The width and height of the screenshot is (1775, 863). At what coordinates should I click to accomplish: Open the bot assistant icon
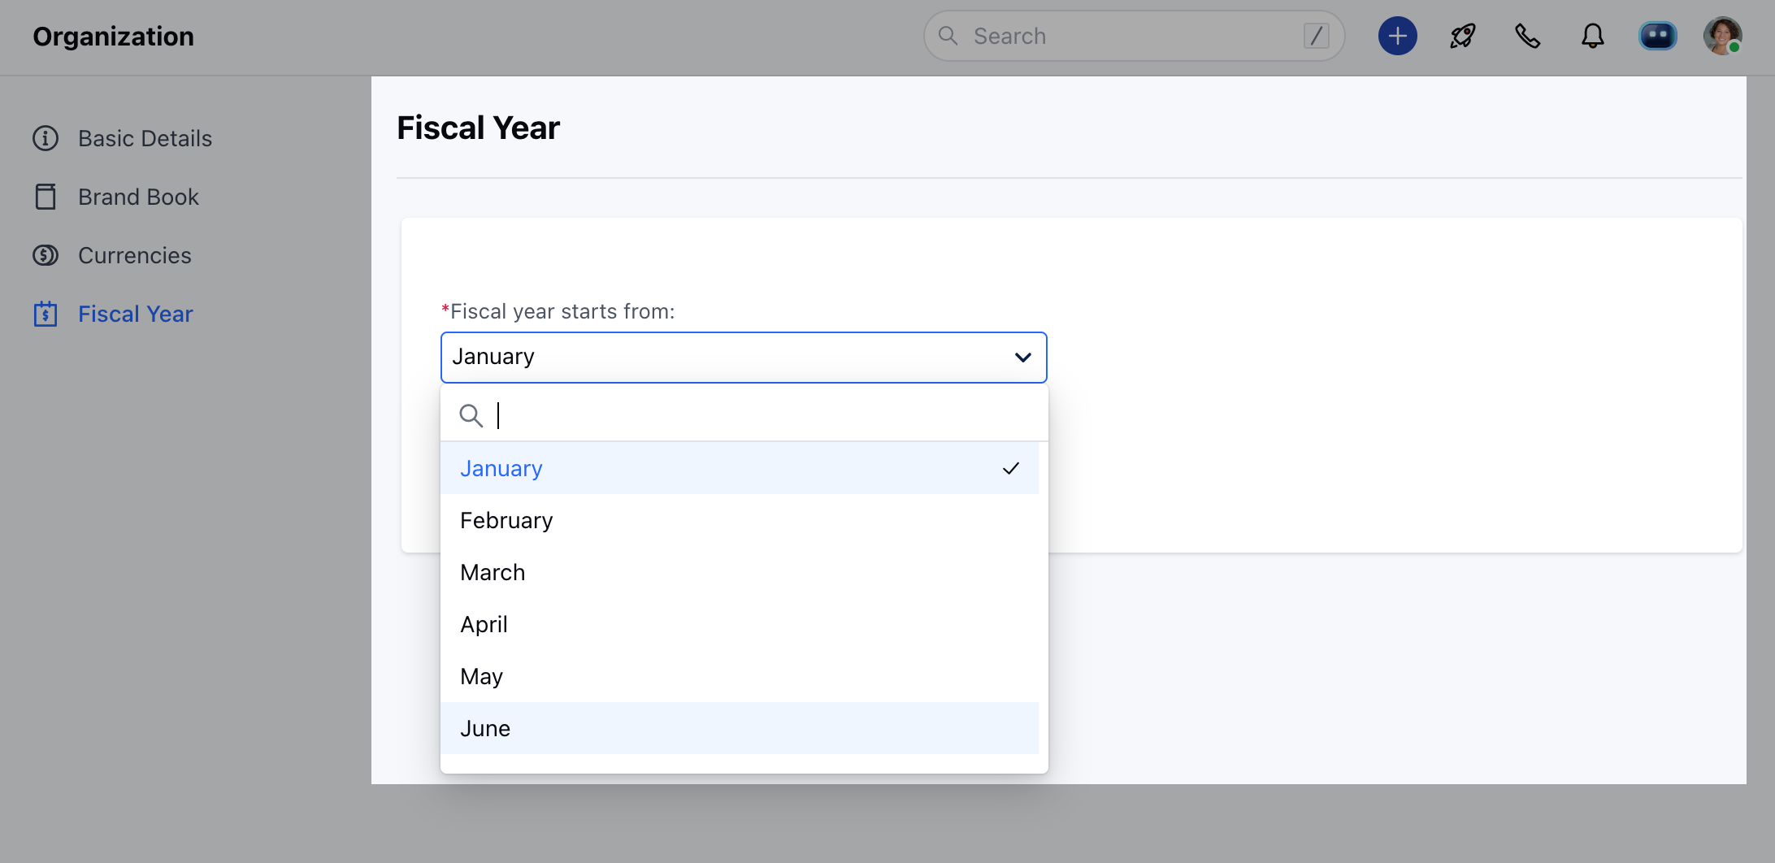click(1657, 37)
